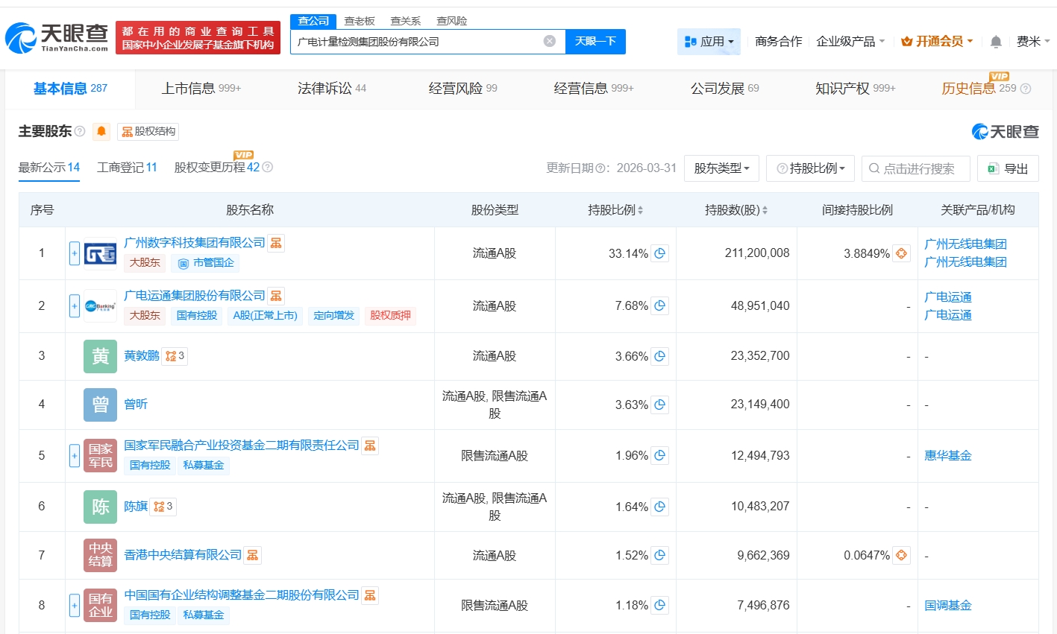Open the 开通会员 dropdown
This screenshot has width=1057, height=634.
coord(937,42)
